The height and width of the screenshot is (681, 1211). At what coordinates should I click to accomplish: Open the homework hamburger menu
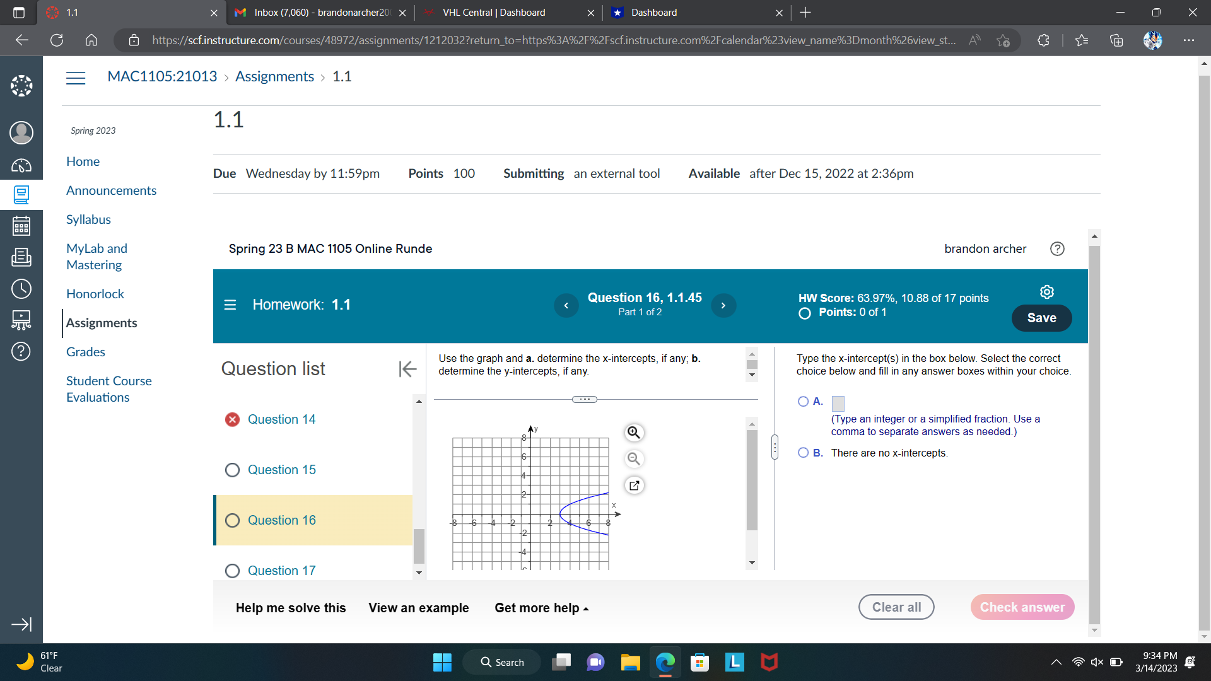(230, 305)
